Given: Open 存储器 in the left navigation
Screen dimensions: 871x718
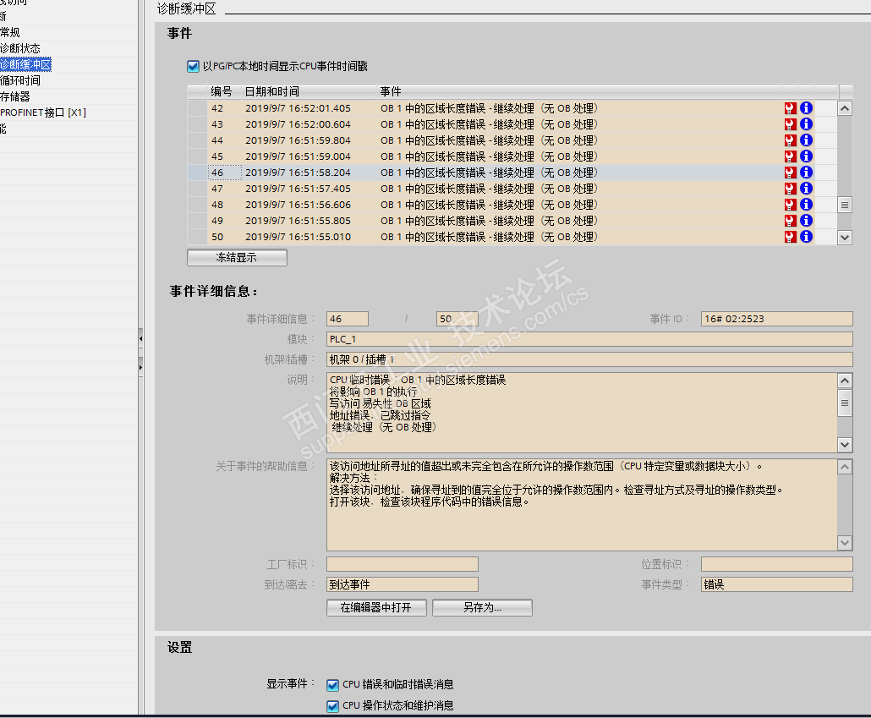Looking at the screenshot, I should coord(15,96).
